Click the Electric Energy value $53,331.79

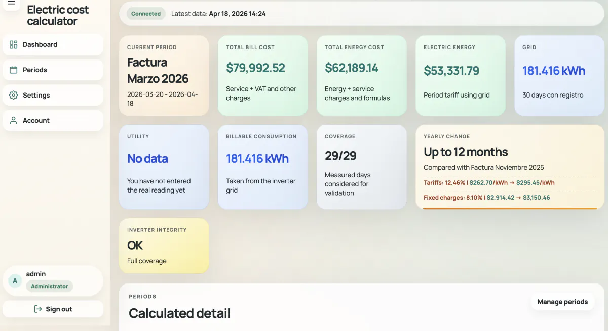[451, 71]
